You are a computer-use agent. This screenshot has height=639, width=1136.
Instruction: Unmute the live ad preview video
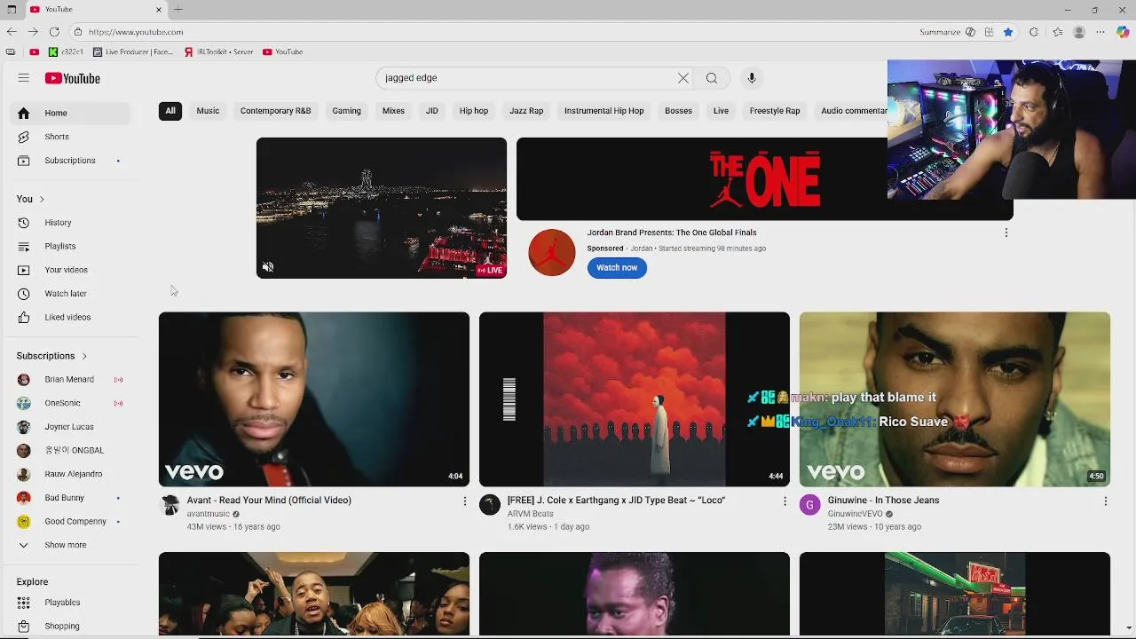tap(268, 267)
